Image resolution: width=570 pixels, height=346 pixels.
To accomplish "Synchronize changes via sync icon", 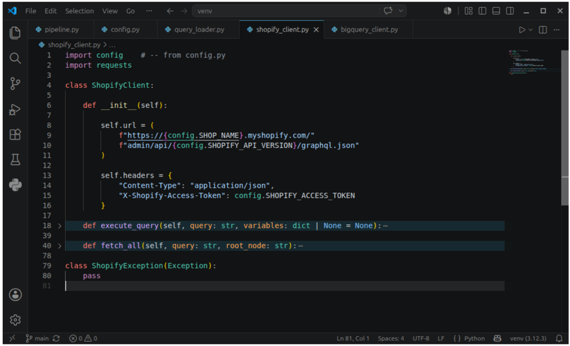I will (x=56, y=338).
